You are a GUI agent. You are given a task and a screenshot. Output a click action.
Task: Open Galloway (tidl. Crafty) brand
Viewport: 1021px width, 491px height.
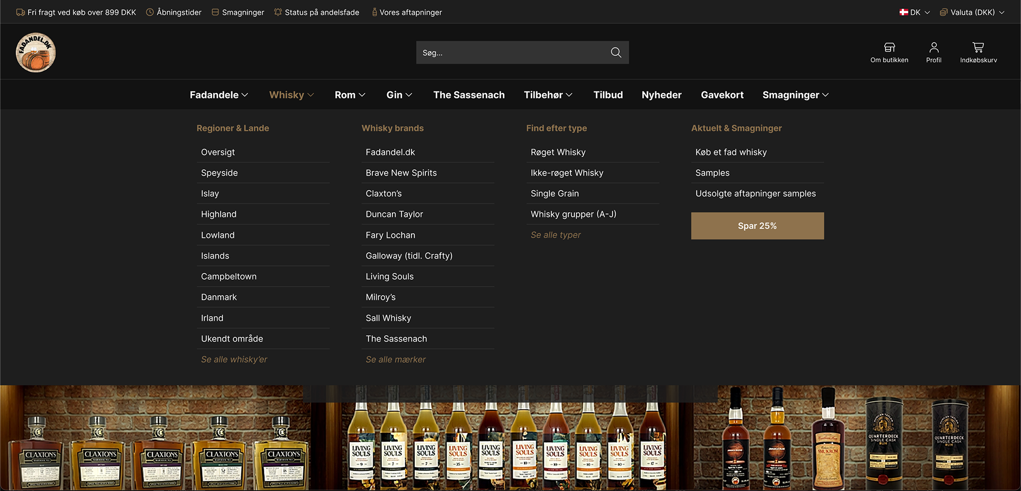[428, 256]
